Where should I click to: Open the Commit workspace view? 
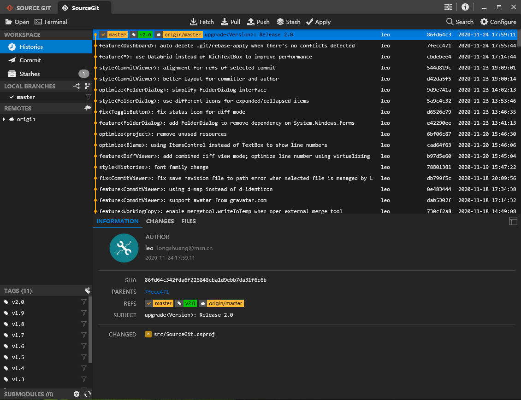[46, 60]
